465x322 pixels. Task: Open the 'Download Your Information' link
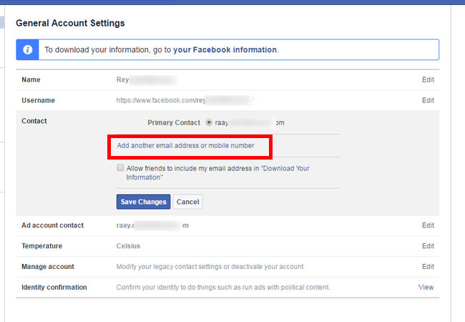217,173
